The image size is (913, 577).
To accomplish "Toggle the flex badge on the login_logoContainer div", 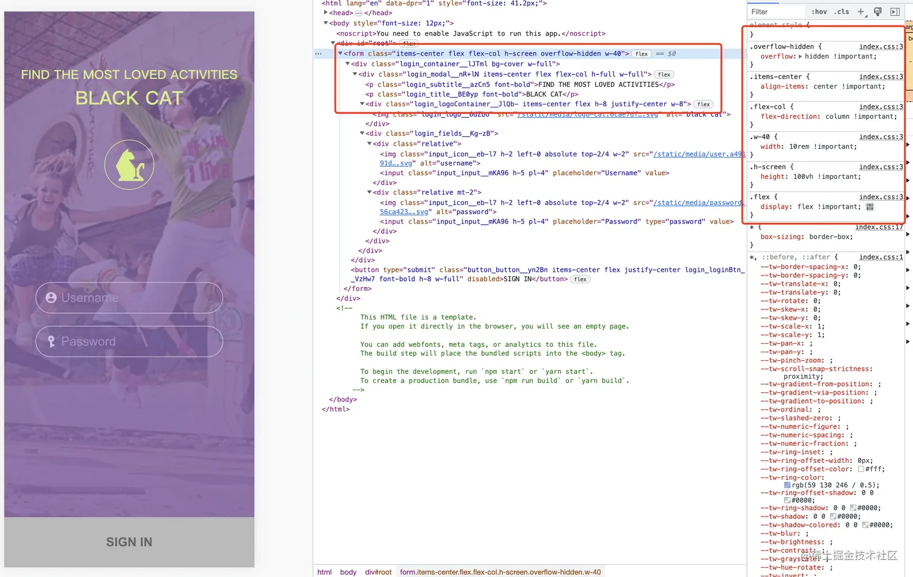I will [703, 104].
